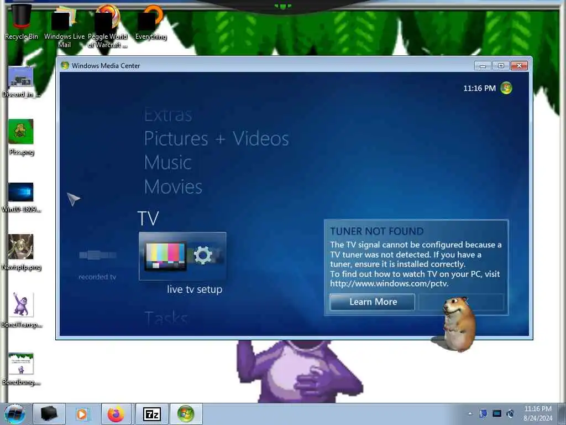Click the Media Center 11:16 PM clock
This screenshot has height=425, width=566.
point(479,88)
